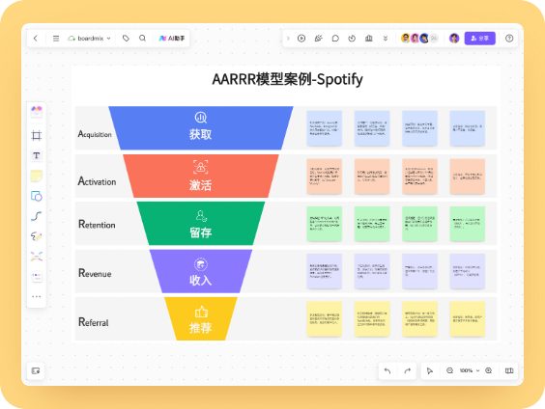Screen dimensions: 545x409
Task: Select last purple sticky in Revenue row
Action: click(468, 271)
